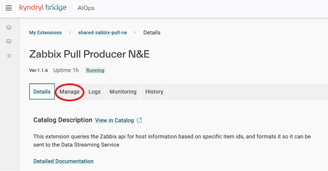328x171 pixels.
Task: Switch to the Monitoring tab
Action: (123, 91)
